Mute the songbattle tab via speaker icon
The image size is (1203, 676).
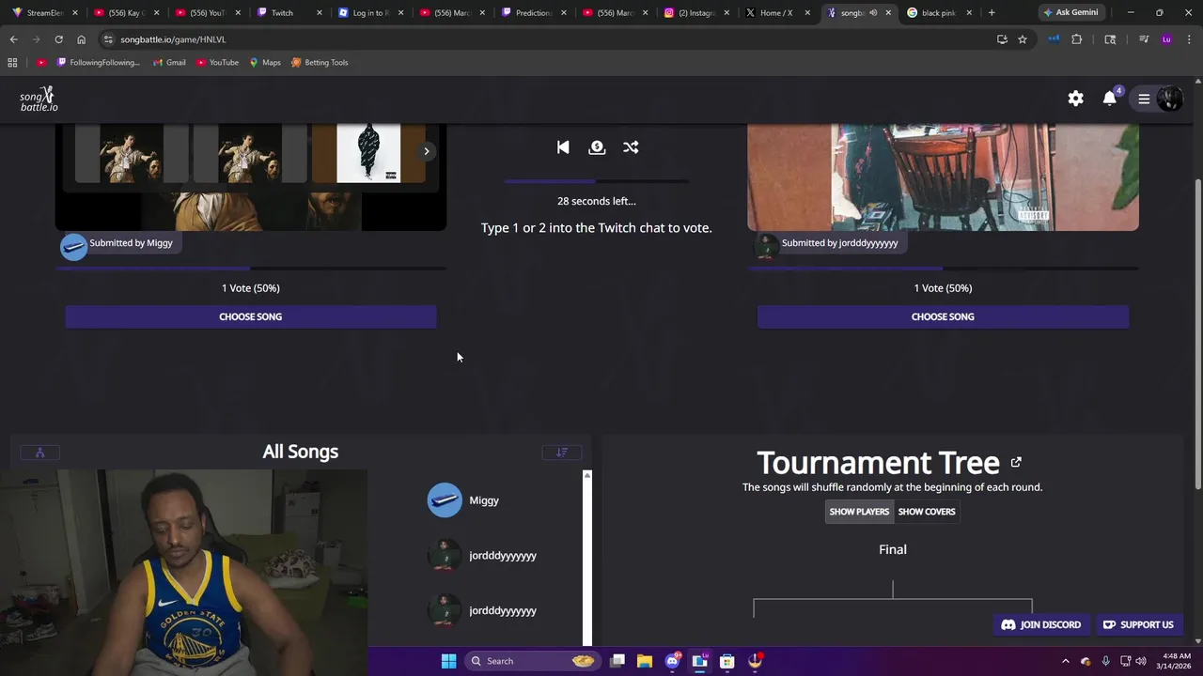point(873,13)
